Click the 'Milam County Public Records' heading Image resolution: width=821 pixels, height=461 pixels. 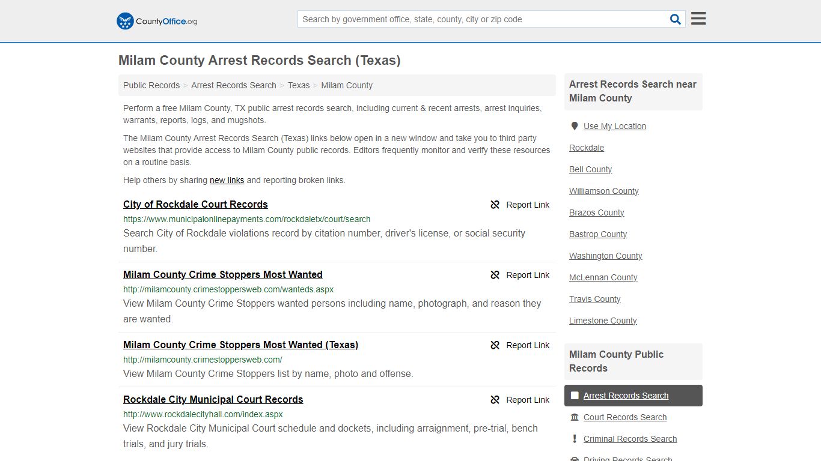pyautogui.click(x=617, y=361)
